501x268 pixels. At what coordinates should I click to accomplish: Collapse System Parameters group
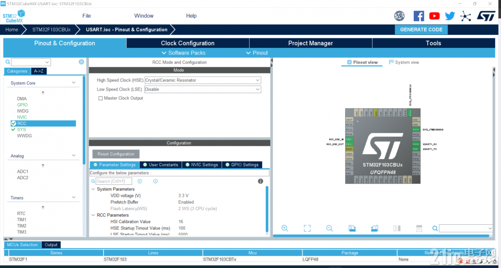point(93,189)
